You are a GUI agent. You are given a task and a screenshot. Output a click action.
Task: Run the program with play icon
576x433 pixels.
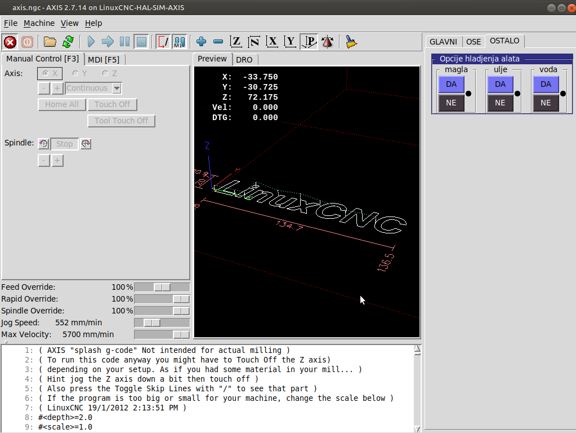click(x=91, y=42)
